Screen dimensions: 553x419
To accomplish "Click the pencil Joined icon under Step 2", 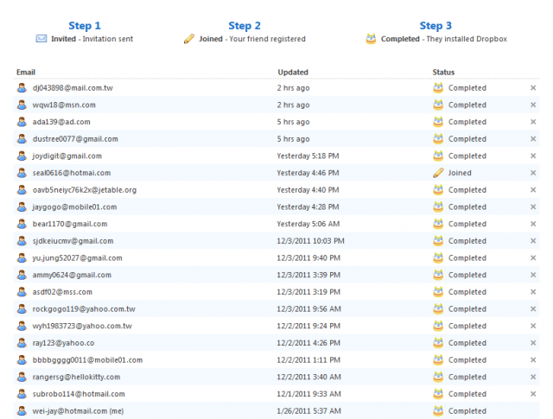I will click(x=189, y=39).
